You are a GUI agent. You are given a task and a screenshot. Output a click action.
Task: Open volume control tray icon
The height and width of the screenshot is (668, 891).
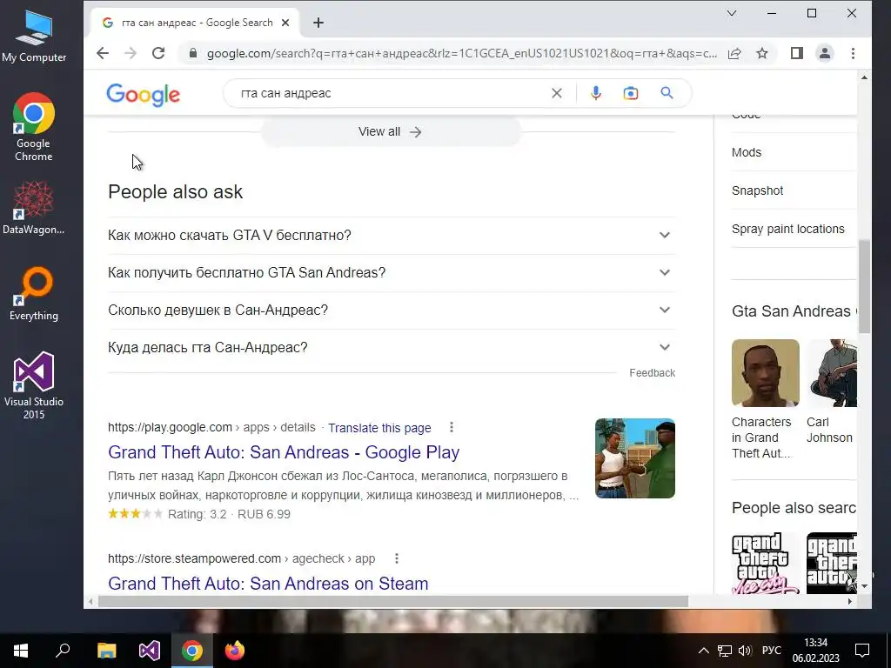tap(745, 651)
